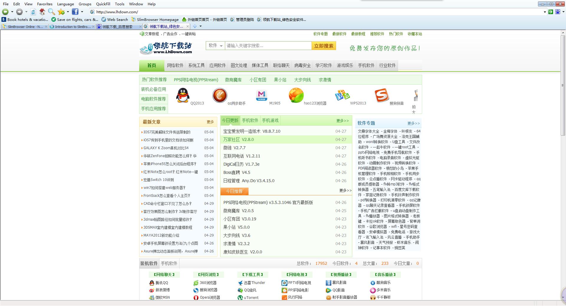
Task: Click 更多 link in 最新文章 header
Action: [210, 122]
